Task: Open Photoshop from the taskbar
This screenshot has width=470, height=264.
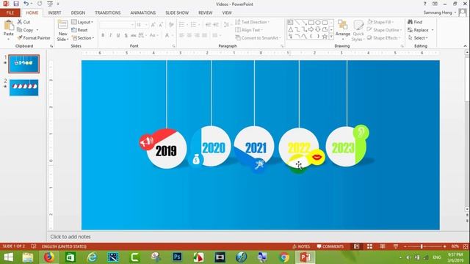Action: pyautogui.click(x=177, y=257)
